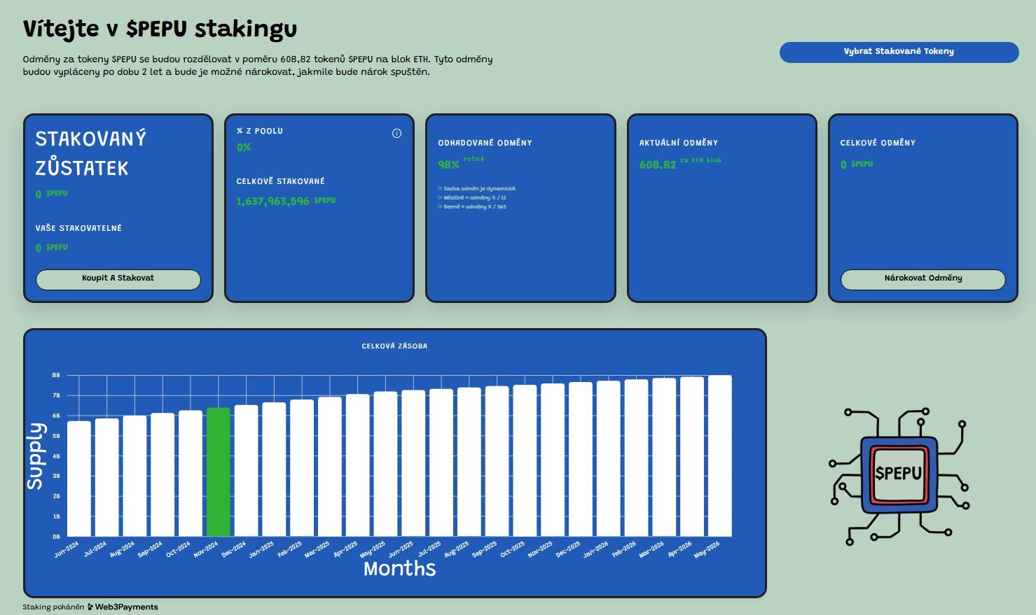This screenshot has width=1036, height=615.
Task: Click the Nárokovat Odměny button
Action: 923,278
